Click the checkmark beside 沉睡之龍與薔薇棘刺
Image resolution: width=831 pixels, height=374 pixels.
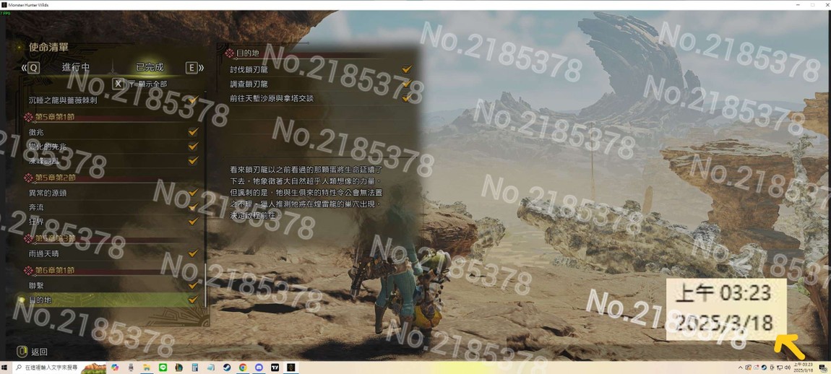pos(194,99)
